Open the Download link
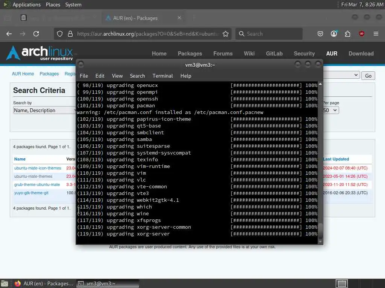Image resolution: width=385 pixels, height=288 pixels. 361,54
